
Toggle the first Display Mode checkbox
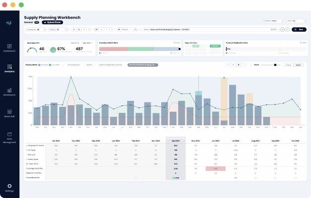pos(38,65)
